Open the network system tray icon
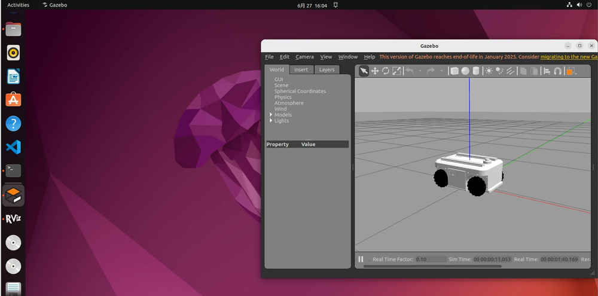The height and width of the screenshot is (296, 598). point(569,5)
